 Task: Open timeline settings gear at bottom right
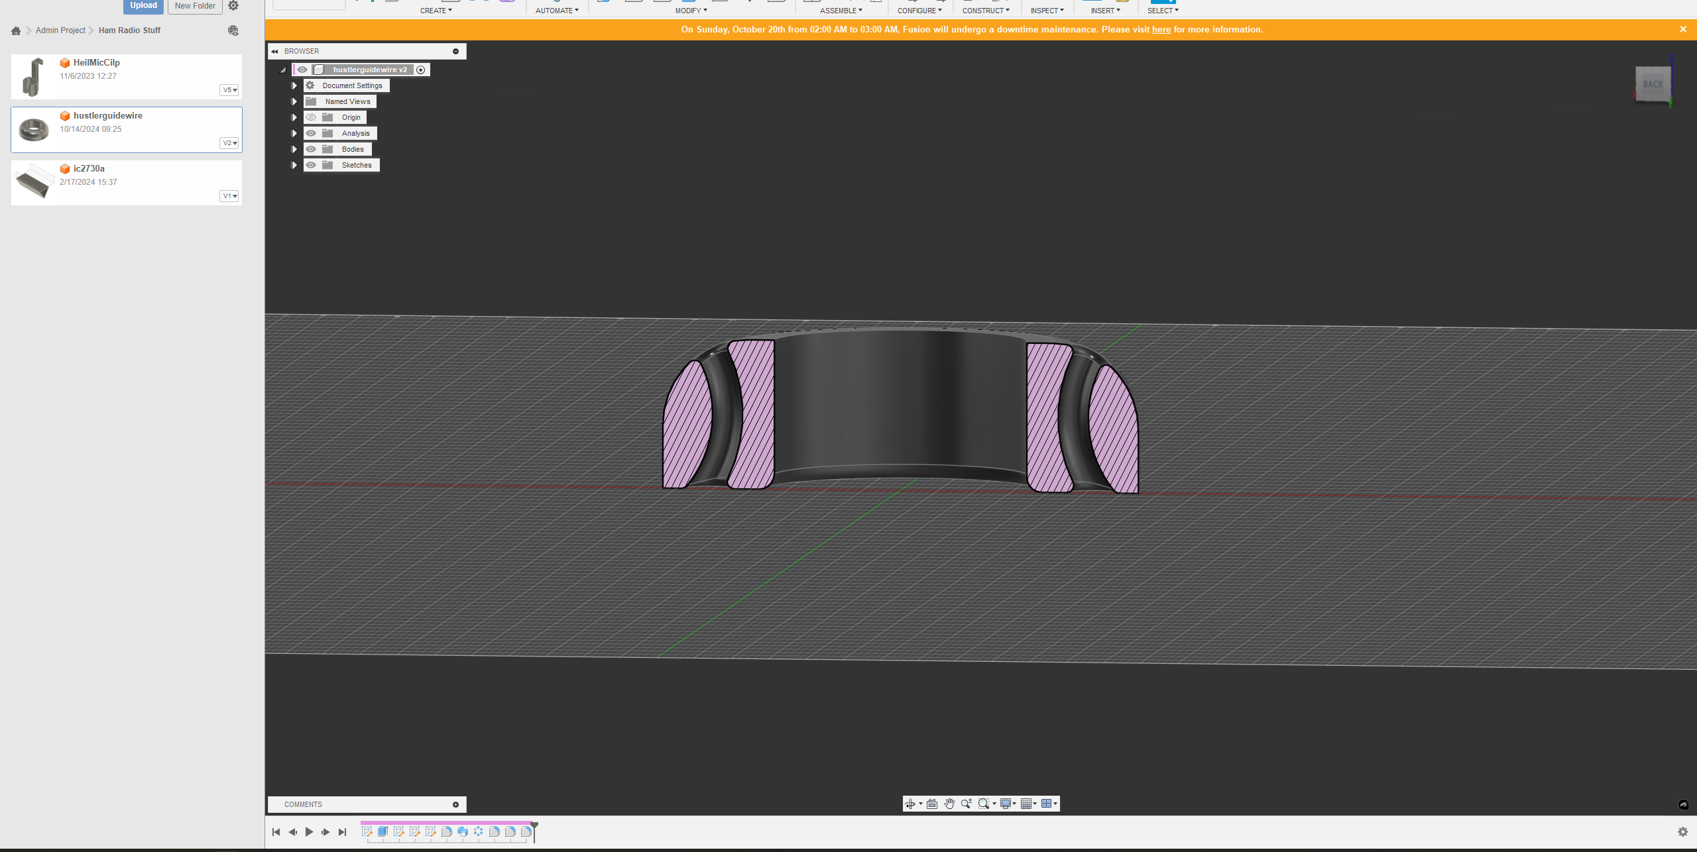pos(1682,832)
